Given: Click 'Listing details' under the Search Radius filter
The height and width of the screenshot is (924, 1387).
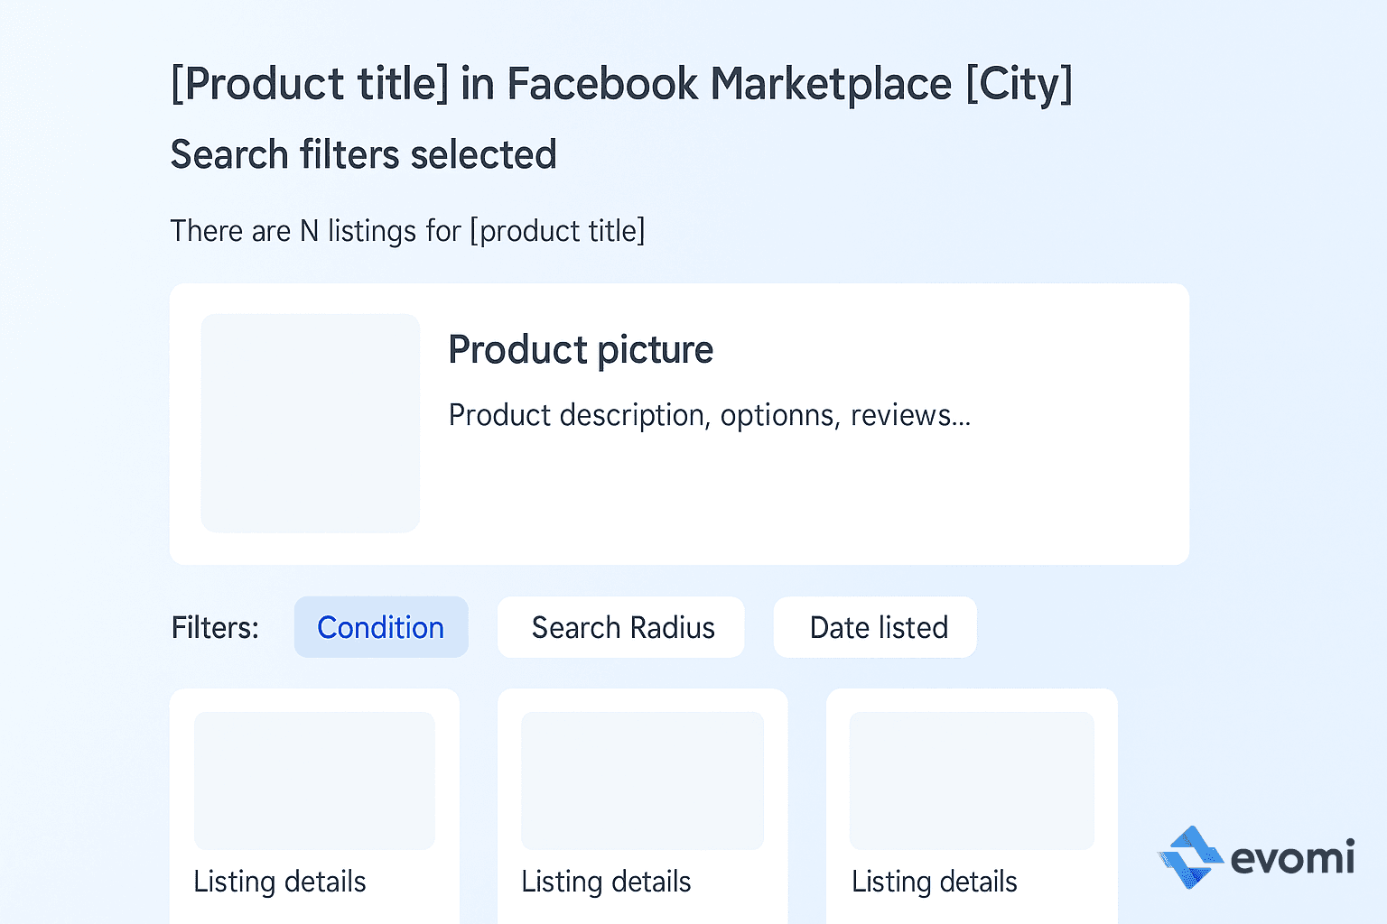Looking at the screenshot, I should tap(606, 882).
